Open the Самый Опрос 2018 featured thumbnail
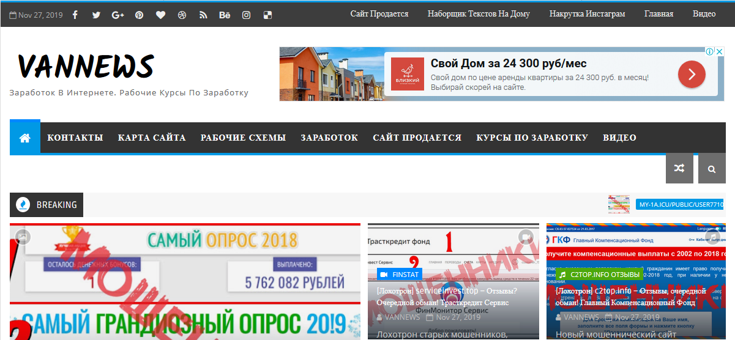The image size is (735, 340). pos(185,281)
